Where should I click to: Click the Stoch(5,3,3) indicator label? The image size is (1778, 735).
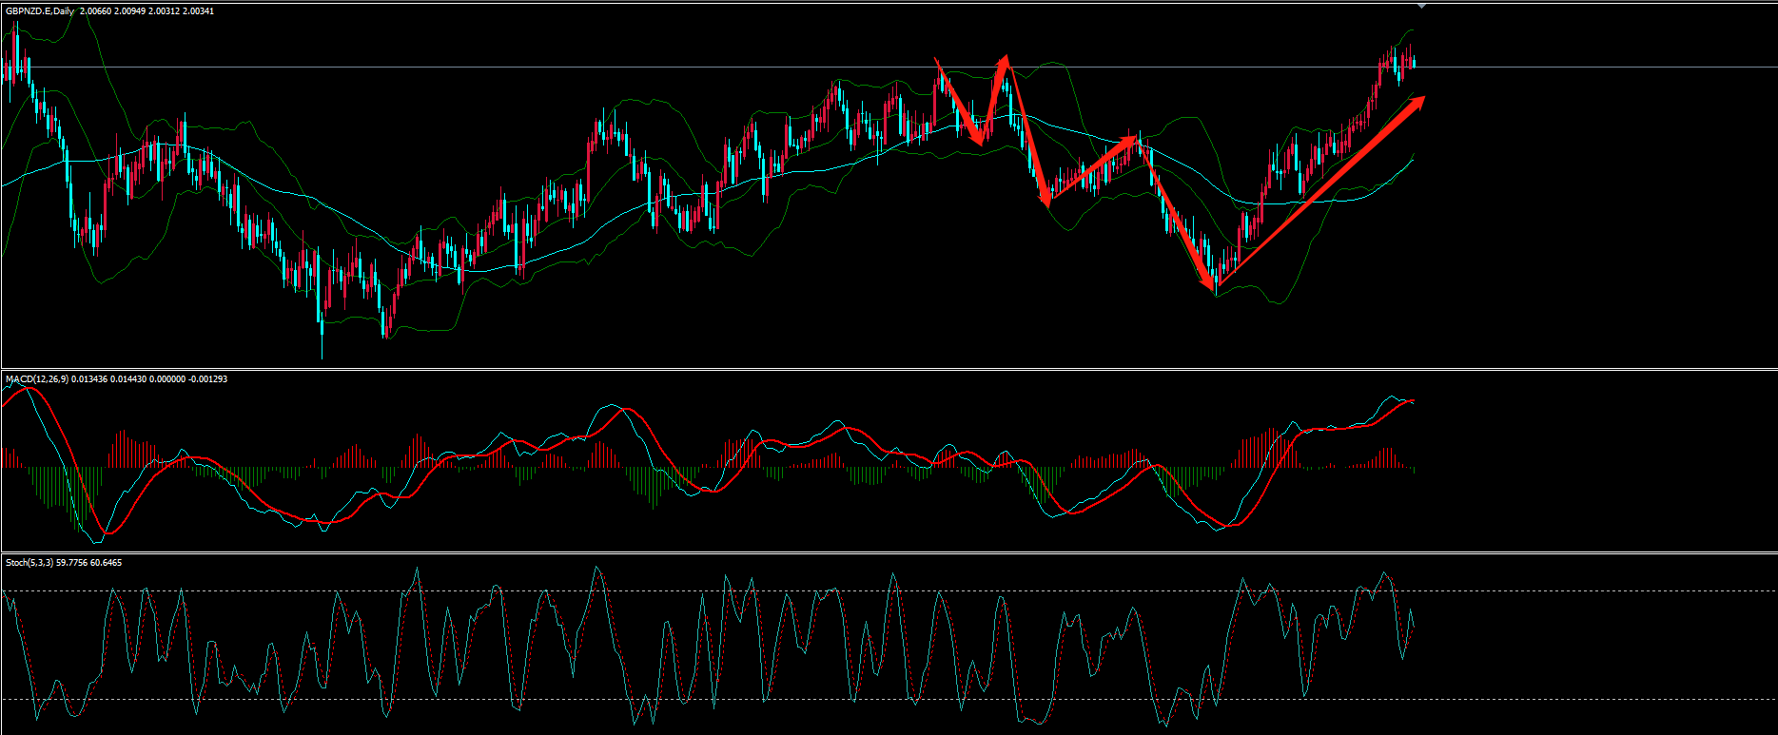click(29, 563)
